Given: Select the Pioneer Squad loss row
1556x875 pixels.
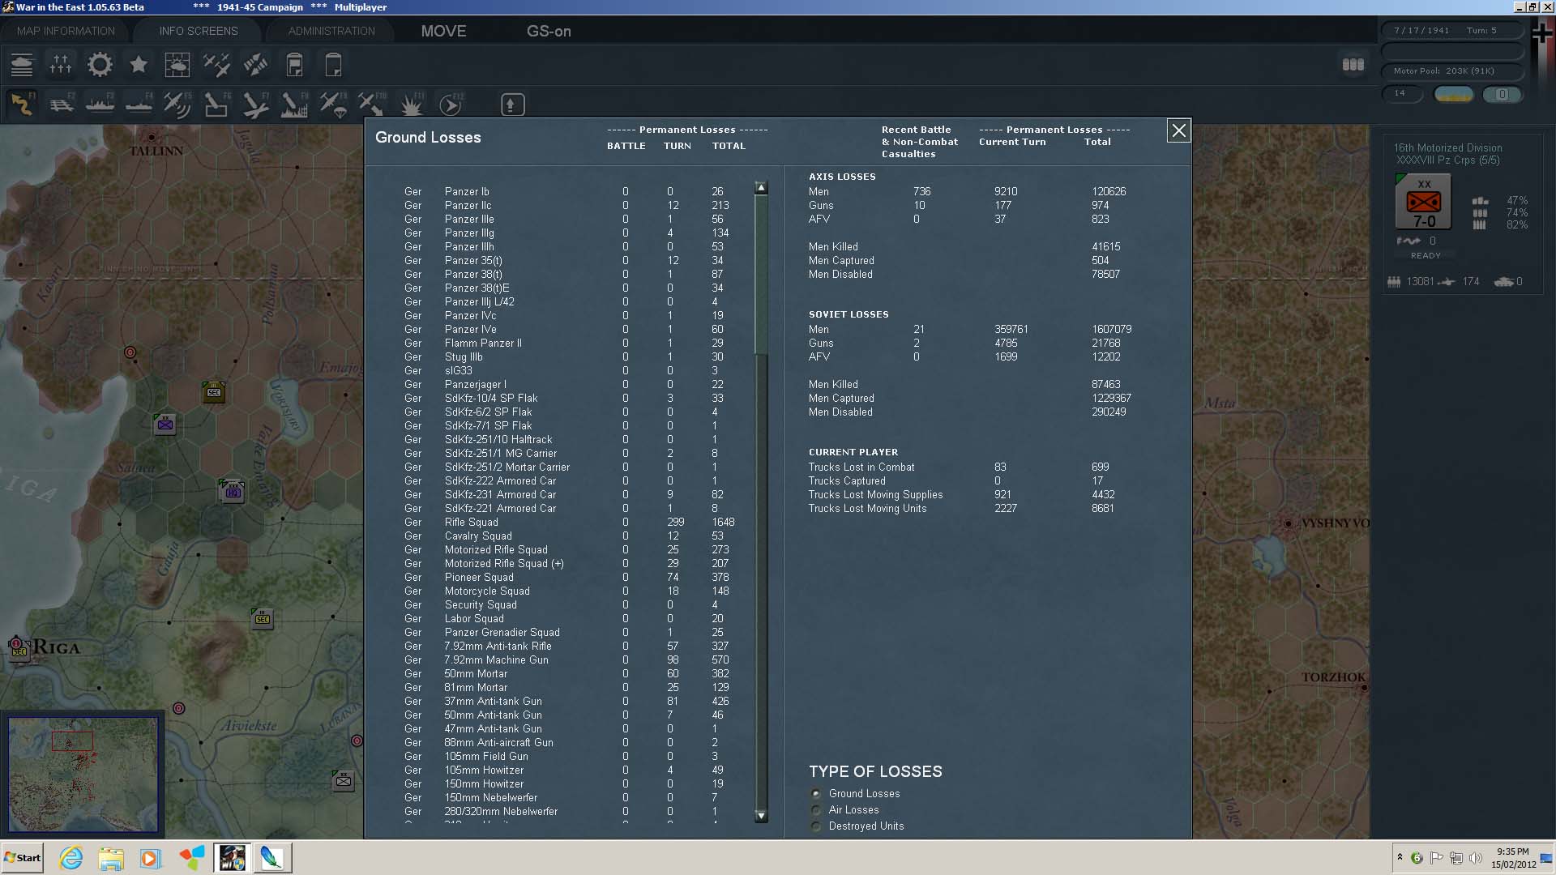Looking at the screenshot, I should click(x=567, y=578).
